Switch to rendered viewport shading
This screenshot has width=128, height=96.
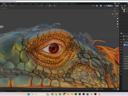coord(112,6)
